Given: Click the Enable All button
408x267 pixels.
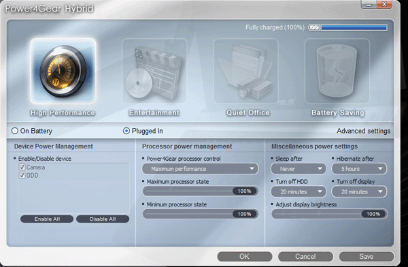Looking at the screenshot, I should tap(47, 219).
